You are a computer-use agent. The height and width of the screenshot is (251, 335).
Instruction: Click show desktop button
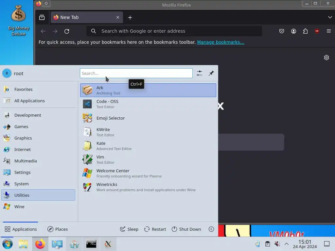coord(327,244)
